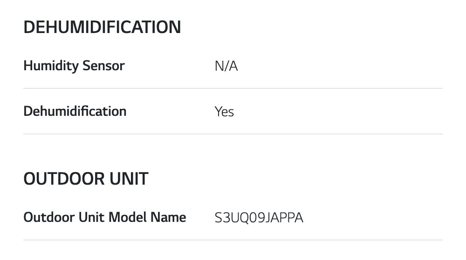
Task: Select the bold Dehumidification row label
Action: pyautogui.click(x=75, y=112)
